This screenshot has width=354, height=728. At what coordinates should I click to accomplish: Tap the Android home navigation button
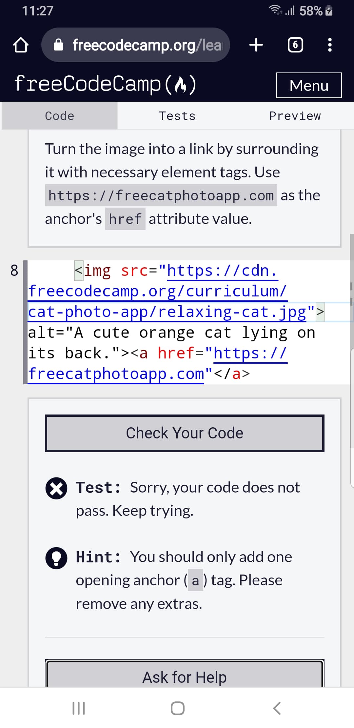click(177, 708)
